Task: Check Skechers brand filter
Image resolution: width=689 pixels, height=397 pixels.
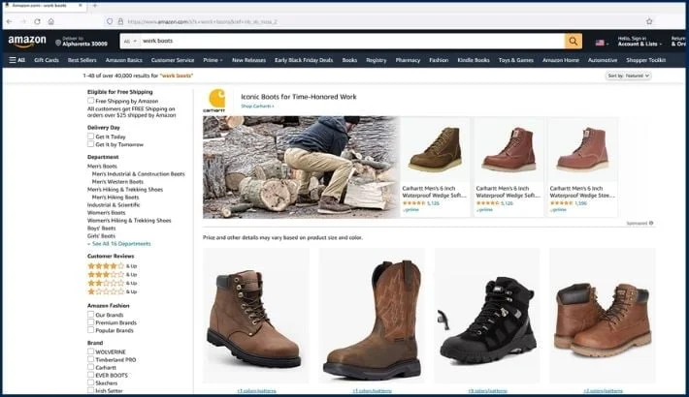Action: click(90, 382)
